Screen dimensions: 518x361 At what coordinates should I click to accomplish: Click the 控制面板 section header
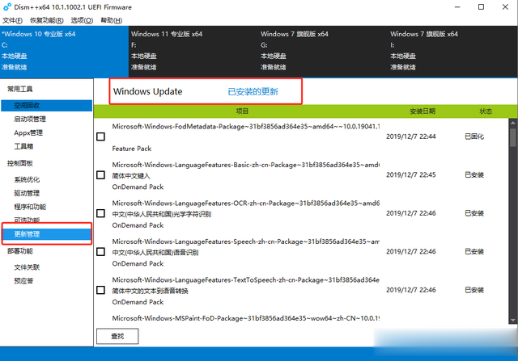click(x=19, y=163)
